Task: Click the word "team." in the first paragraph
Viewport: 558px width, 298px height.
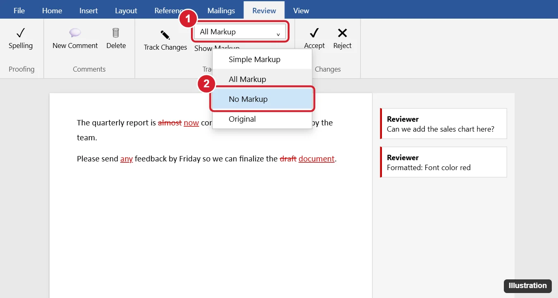Action: [87, 138]
